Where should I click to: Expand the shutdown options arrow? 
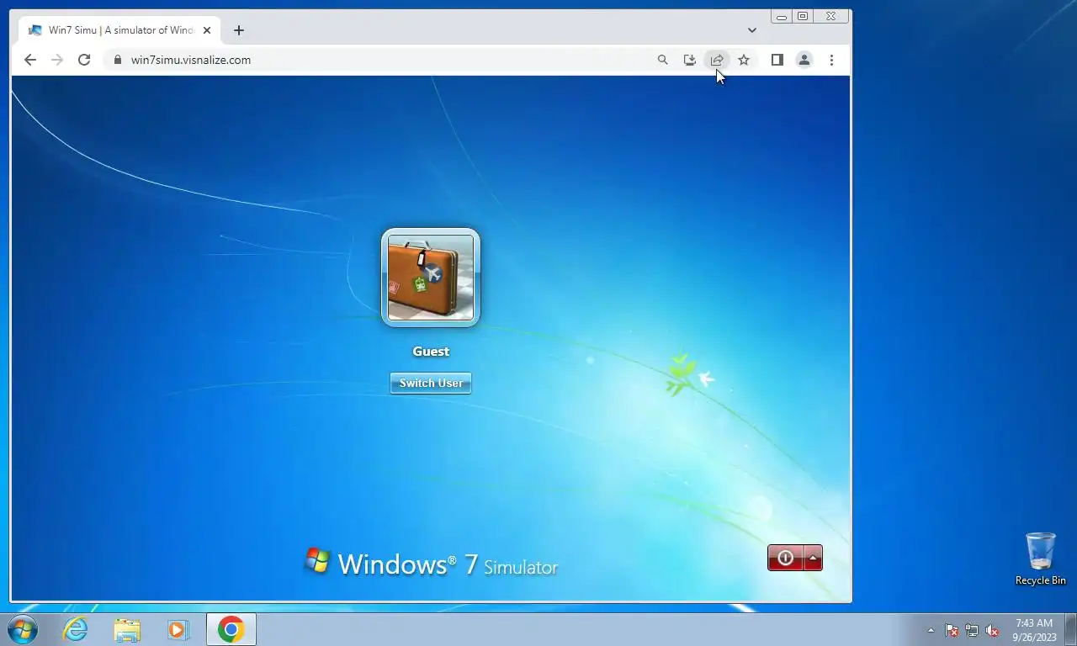tap(813, 558)
